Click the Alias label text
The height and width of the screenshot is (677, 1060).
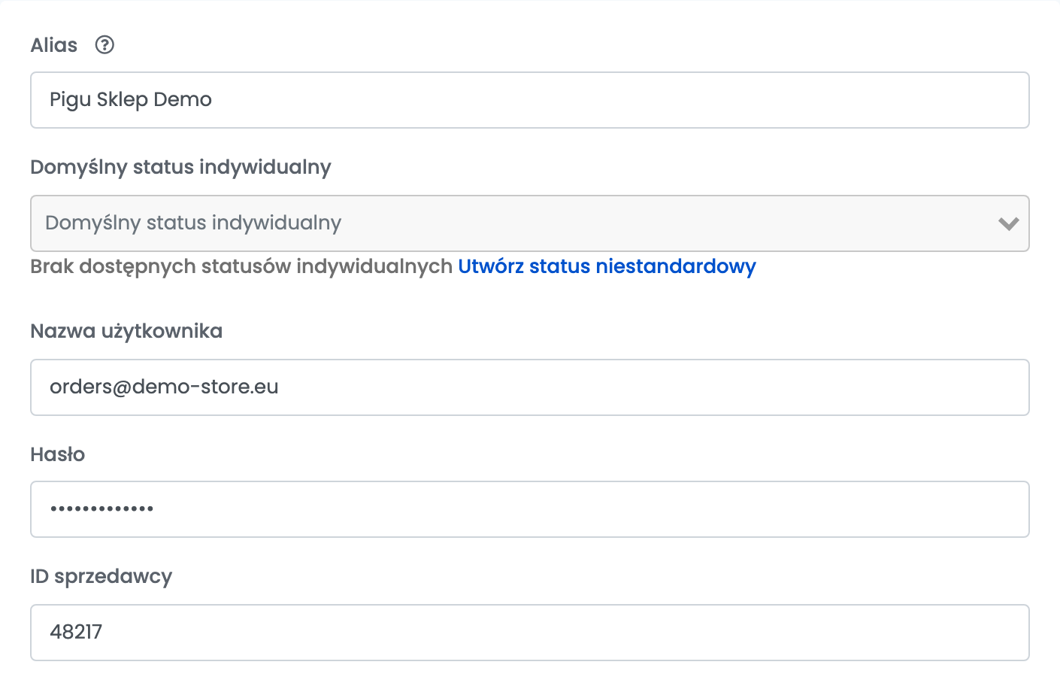click(54, 45)
